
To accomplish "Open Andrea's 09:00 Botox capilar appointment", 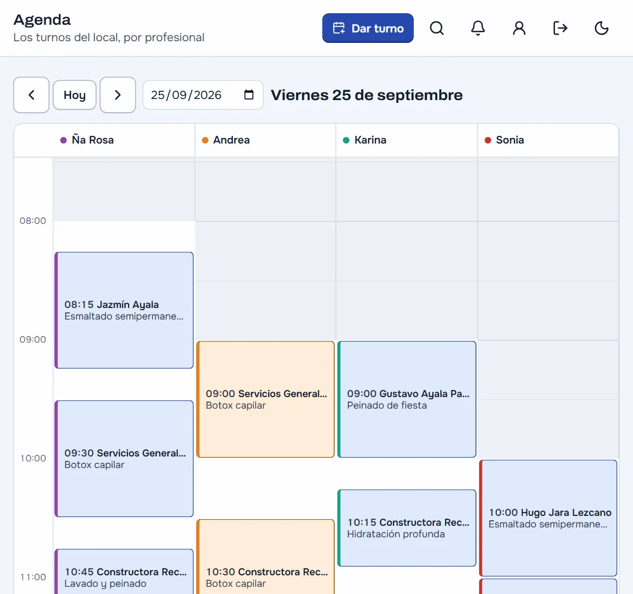I will pos(265,399).
